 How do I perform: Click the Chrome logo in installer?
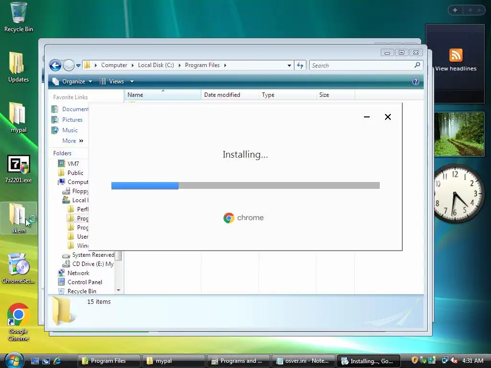[x=244, y=218]
